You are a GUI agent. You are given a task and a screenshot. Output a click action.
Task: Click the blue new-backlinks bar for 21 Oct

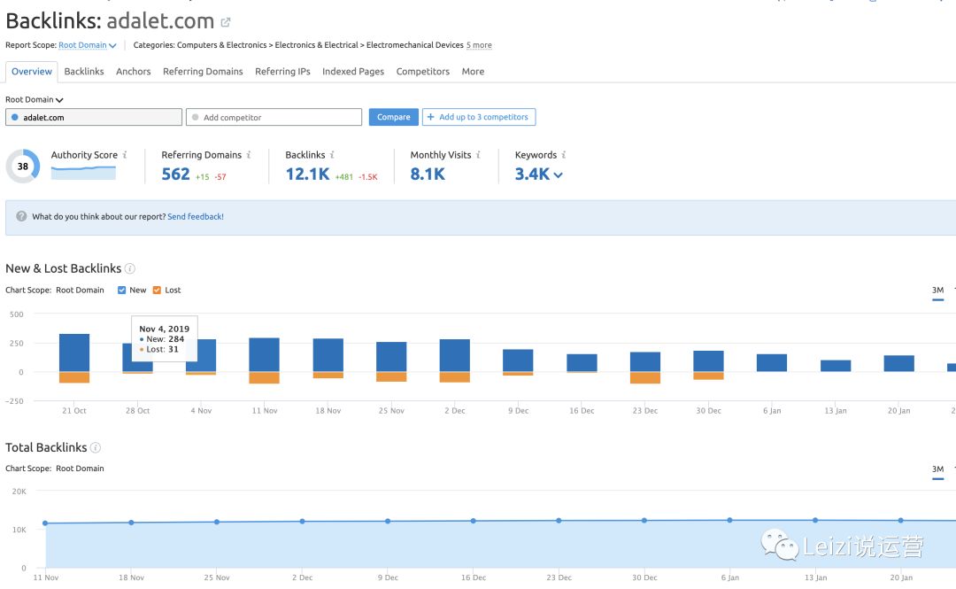[74, 353]
